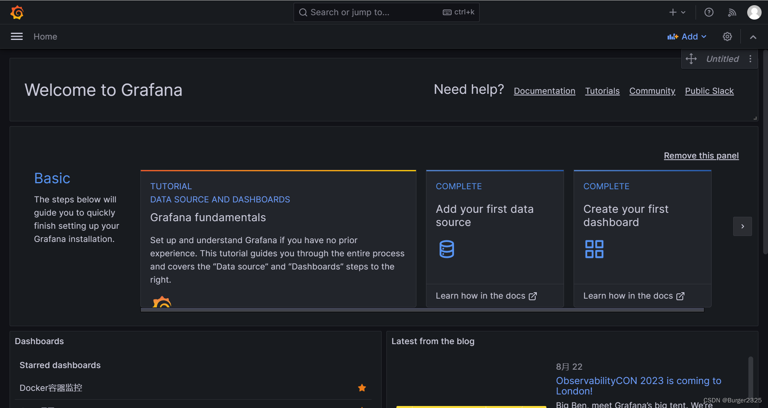
Task: Open the Add panel dropdown
Action: coord(687,37)
